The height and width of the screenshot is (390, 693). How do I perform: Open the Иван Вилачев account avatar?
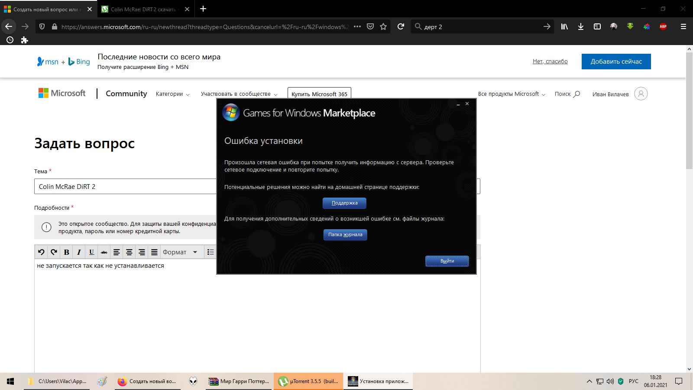pos(641,94)
